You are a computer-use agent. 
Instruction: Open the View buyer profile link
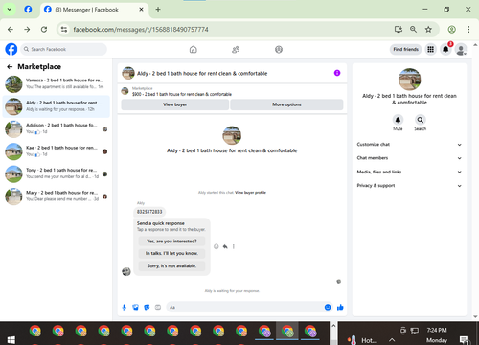point(250,193)
